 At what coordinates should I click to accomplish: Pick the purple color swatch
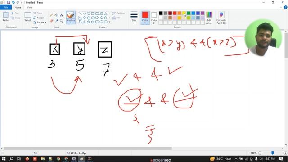tap(202, 13)
